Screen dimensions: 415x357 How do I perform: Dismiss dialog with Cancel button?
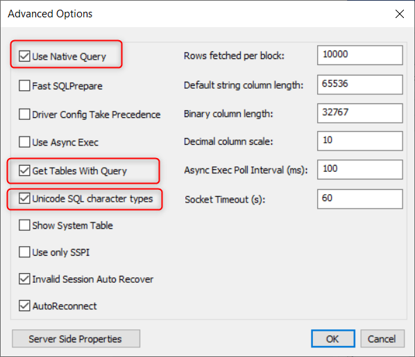[x=382, y=338]
